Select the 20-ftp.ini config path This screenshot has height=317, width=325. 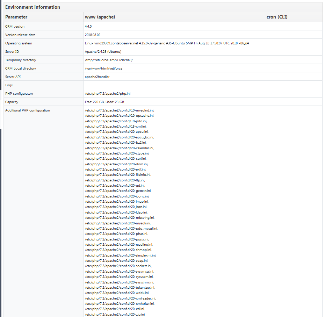point(115,180)
